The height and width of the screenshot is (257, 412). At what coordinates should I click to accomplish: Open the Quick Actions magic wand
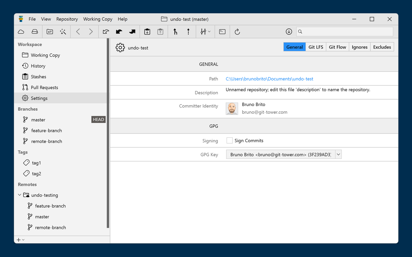[63, 32]
